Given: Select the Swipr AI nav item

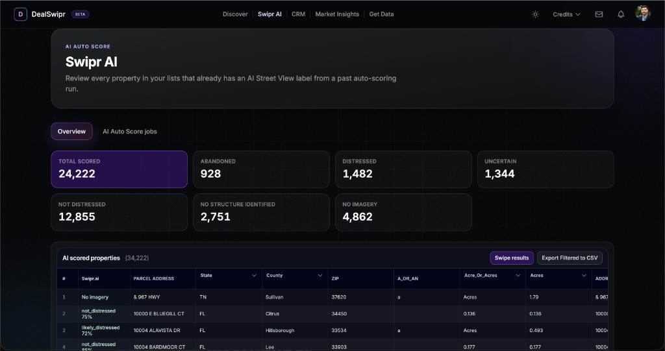Looking at the screenshot, I should coord(270,14).
